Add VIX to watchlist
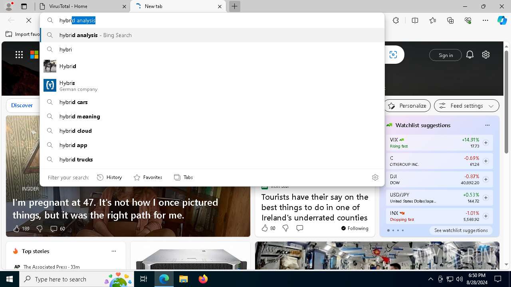511x287 pixels. click(x=486, y=143)
